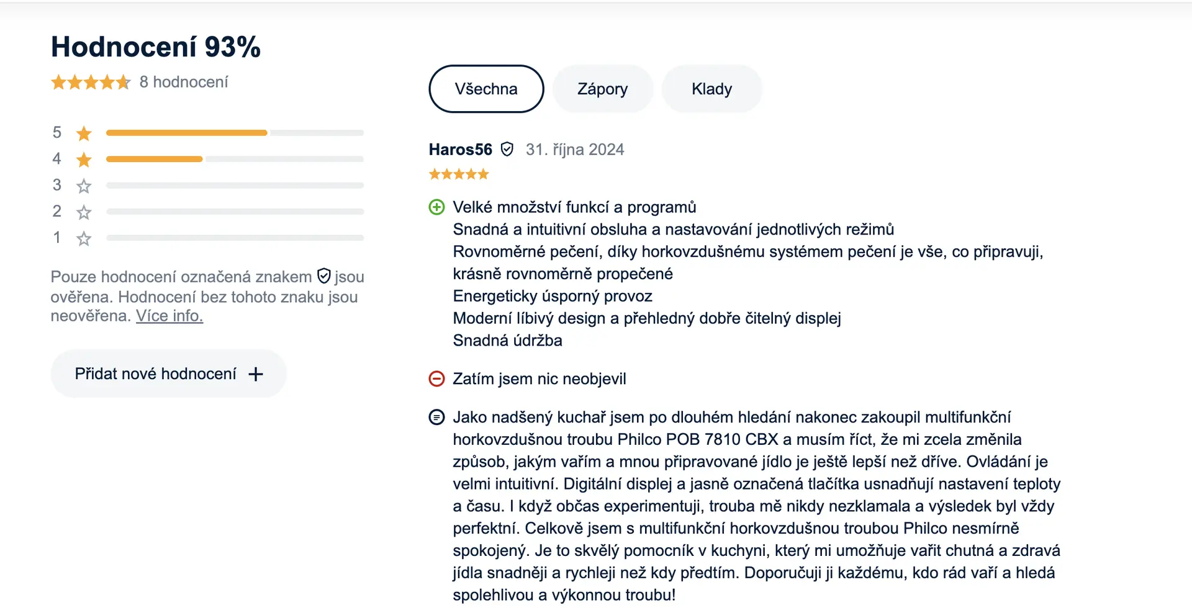Click the five-star rating under Haros56

pos(459,174)
